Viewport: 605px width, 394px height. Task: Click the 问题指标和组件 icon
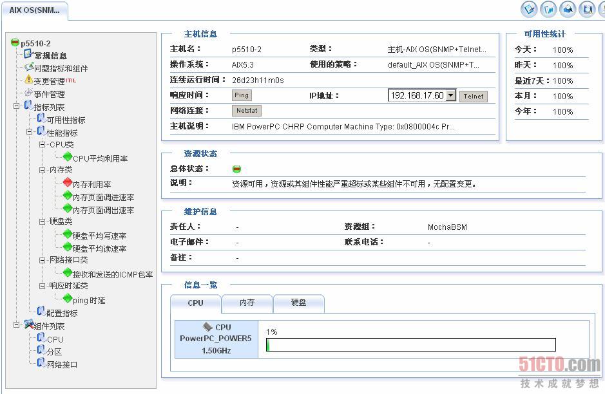click(x=28, y=67)
